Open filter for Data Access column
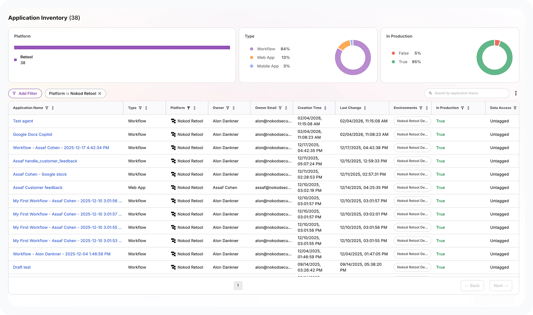 515,108
